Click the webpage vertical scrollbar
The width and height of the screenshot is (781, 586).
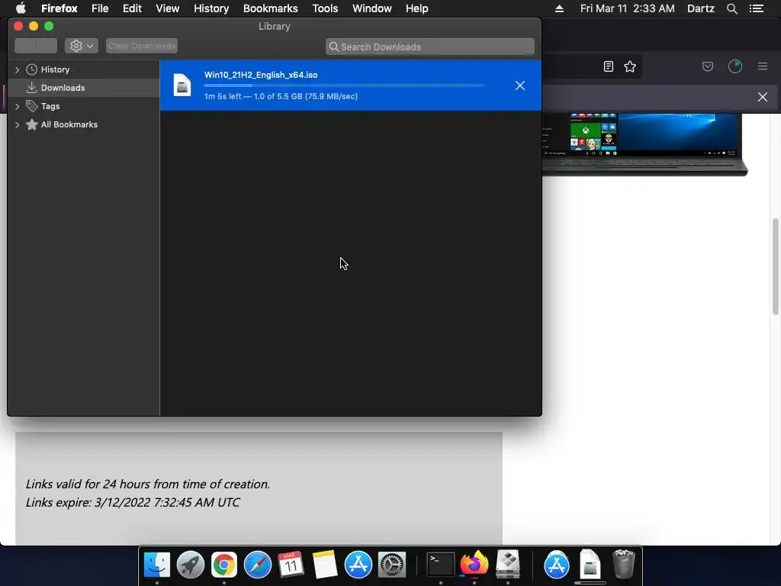coord(775,266)
